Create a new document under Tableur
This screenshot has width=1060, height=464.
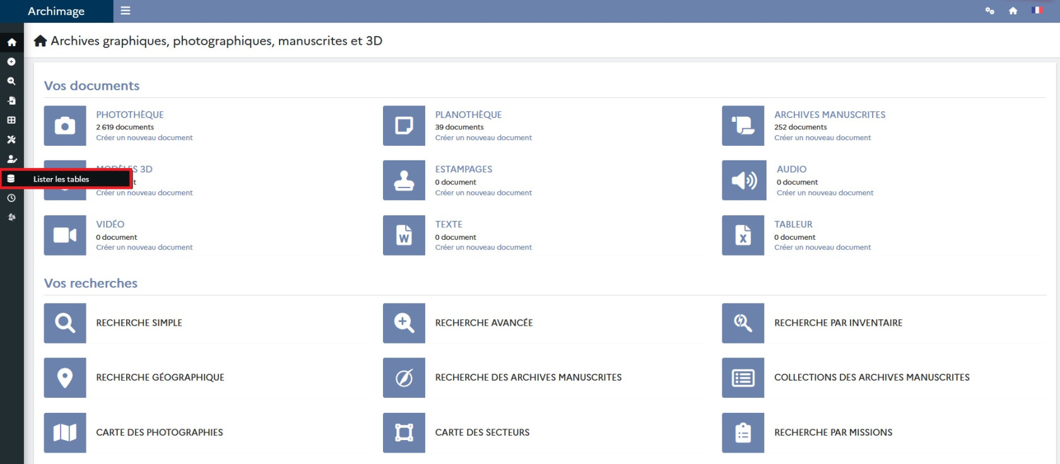(x=823, y=247)
